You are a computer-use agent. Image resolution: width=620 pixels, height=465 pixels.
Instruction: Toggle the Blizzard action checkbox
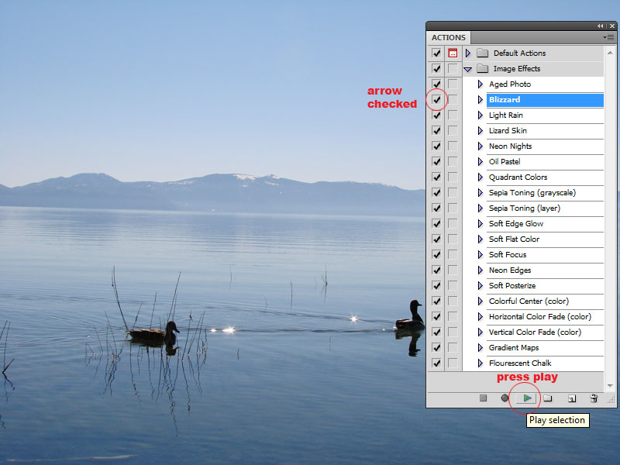(436, 100)
